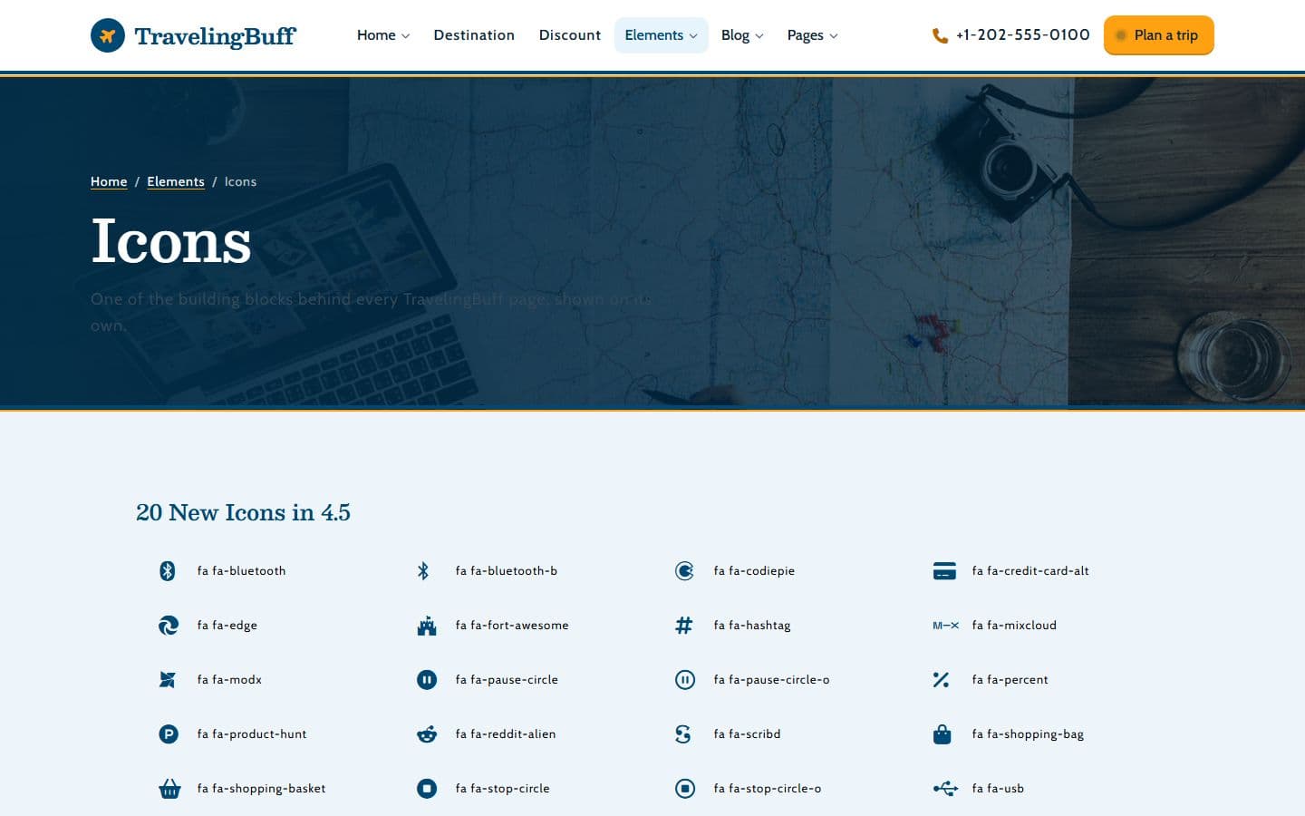Click the 'fa fa-usb' label
This screenshot has width=1305, height=816.
coord(998,788)
